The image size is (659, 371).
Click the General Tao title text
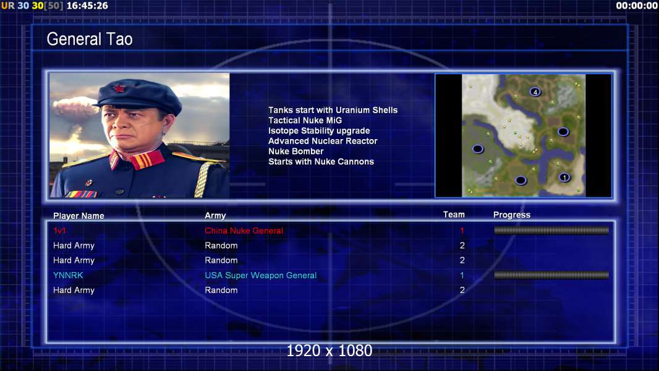pyautogui.click(x=90, y=39)
